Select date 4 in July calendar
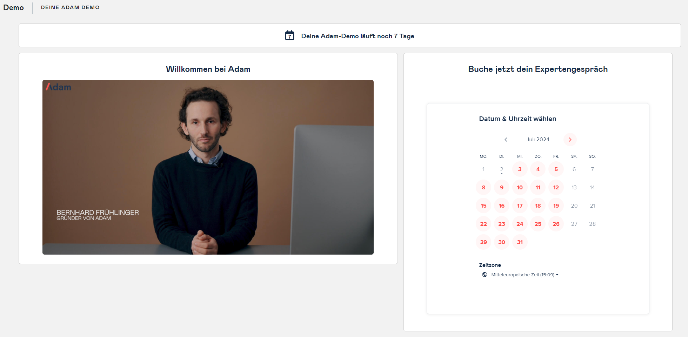The image size is (688, 337). tap(538, 169)
